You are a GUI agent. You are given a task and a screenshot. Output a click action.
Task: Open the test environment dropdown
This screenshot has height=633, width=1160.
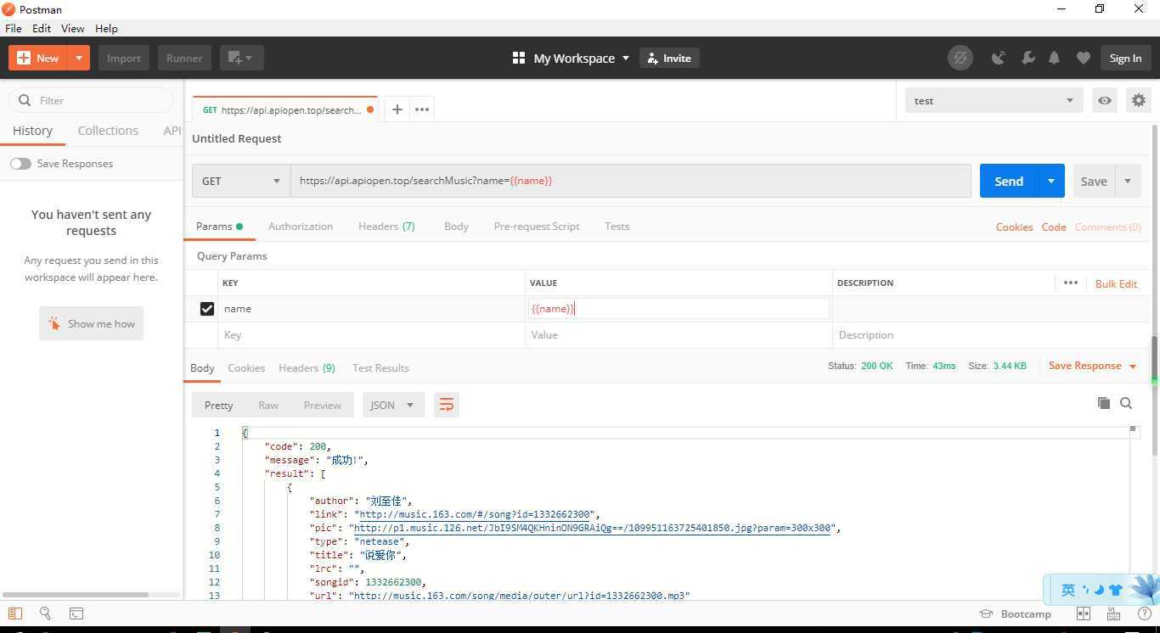(x=994, y=100)
